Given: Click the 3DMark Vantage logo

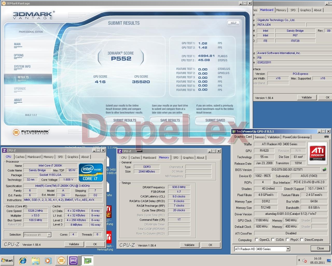Looking at the screenshot, I should [34, 15].
